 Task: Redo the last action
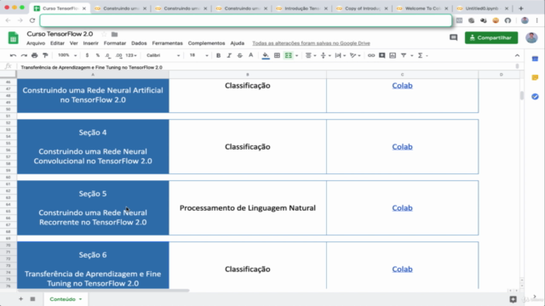tap(24, 55)
